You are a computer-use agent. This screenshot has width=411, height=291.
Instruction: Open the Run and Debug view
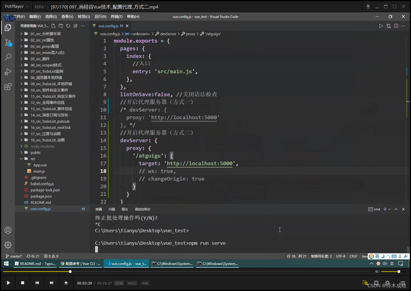click(x=8, y=72)
